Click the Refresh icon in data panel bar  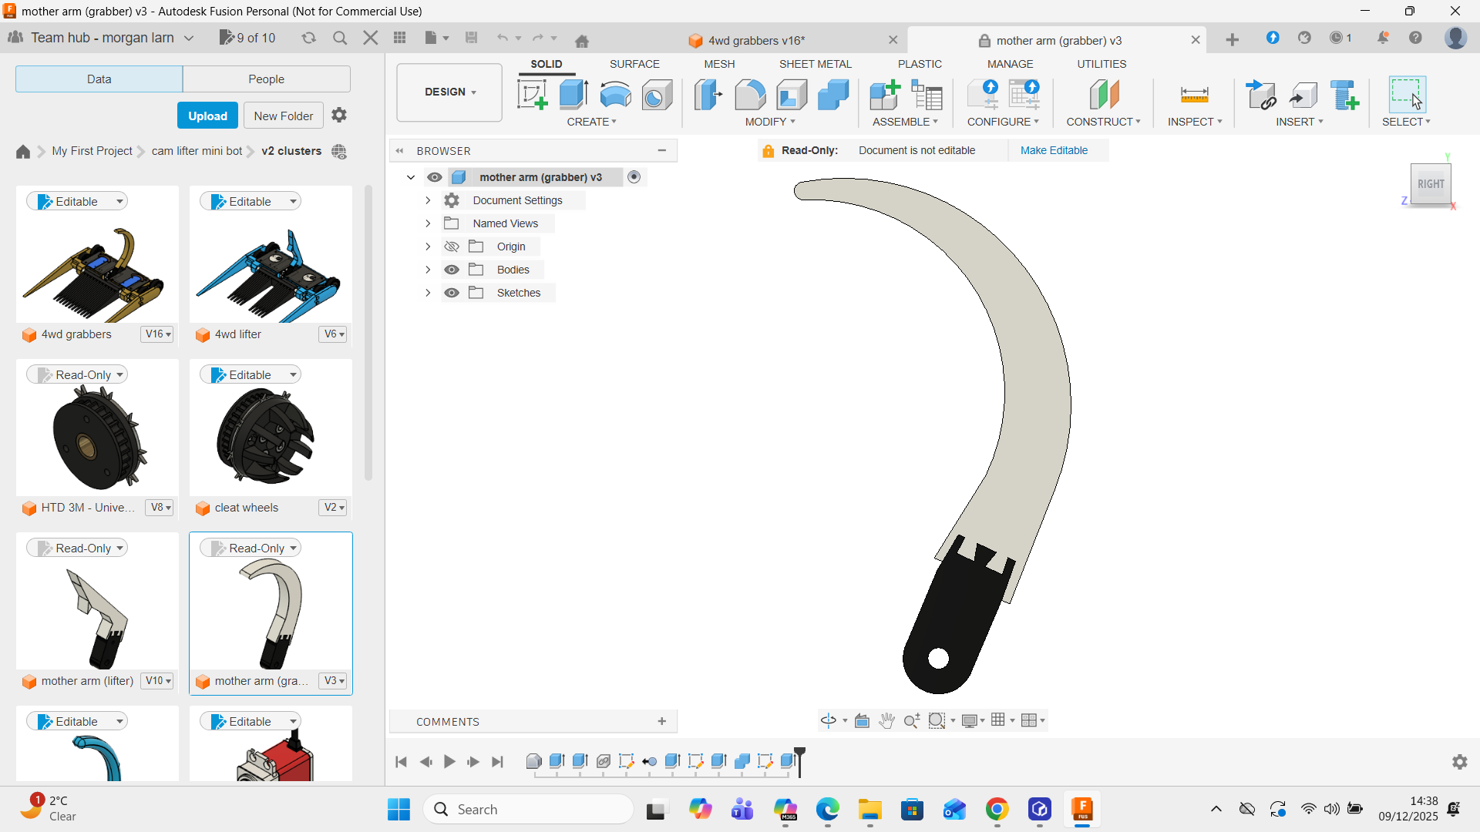click(308, 38)
